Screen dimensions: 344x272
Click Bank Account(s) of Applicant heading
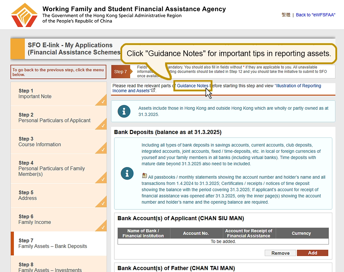click(x=181, y=218)
